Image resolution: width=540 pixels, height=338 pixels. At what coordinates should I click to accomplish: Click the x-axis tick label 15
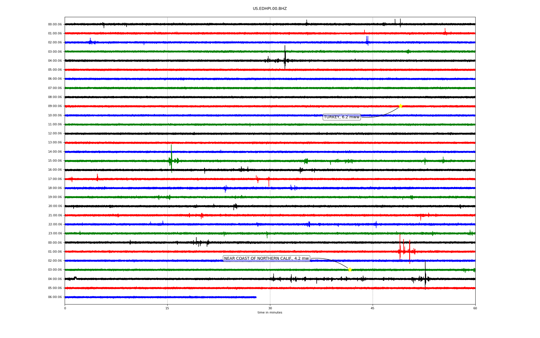point(167,308)
